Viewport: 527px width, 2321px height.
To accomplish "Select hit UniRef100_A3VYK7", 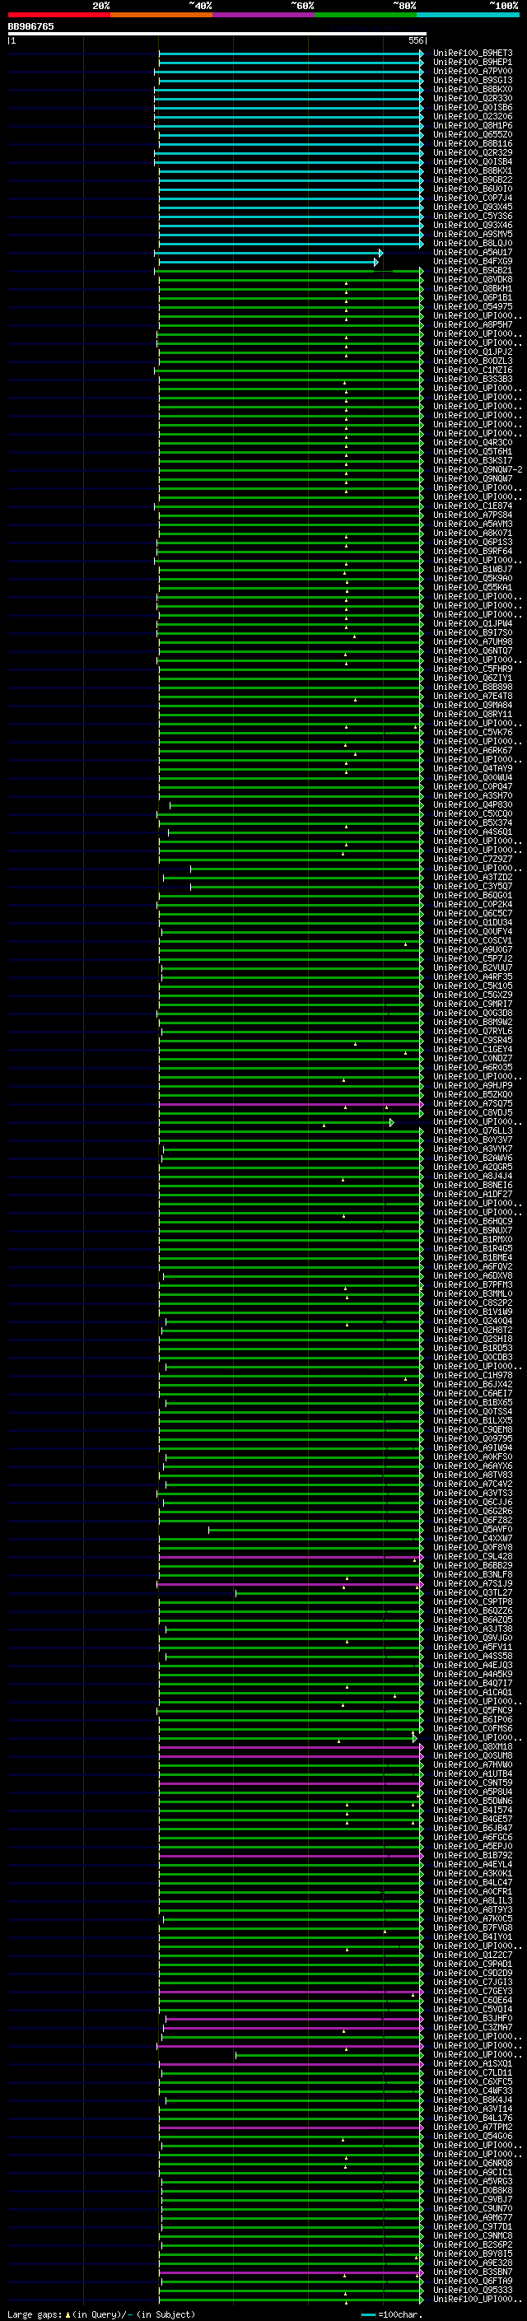I will coord(473,1149).
